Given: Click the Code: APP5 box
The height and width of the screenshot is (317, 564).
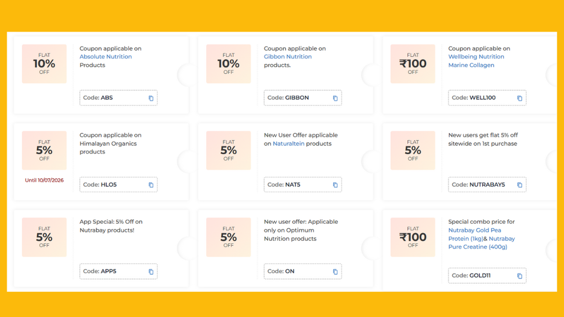Looking at the screenshot, I should [118, 271].
